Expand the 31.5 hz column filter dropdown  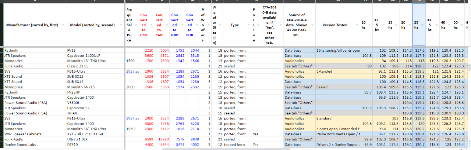436,25
